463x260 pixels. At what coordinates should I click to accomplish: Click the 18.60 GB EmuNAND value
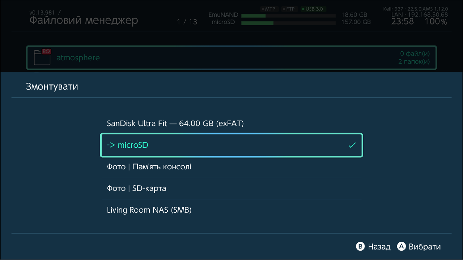click(354, 15)
